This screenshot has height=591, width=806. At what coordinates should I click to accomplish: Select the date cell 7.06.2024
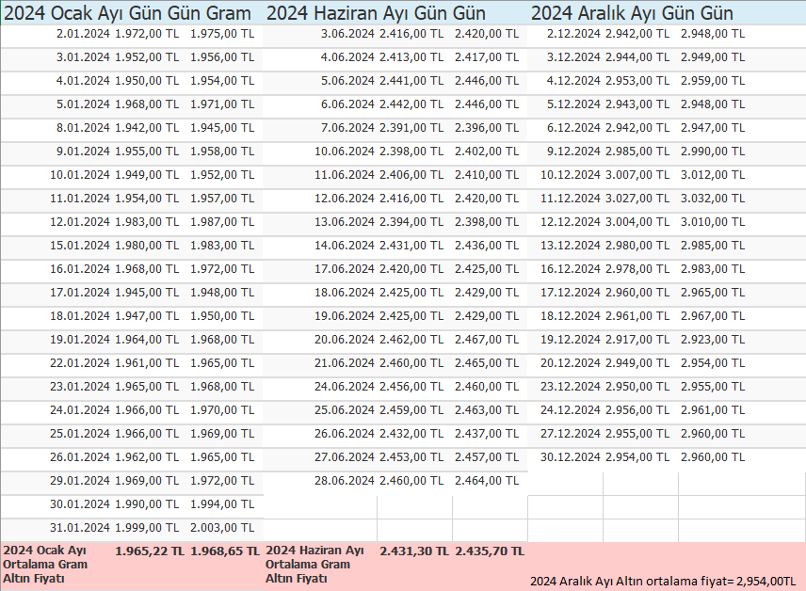(x=347, y=128)
